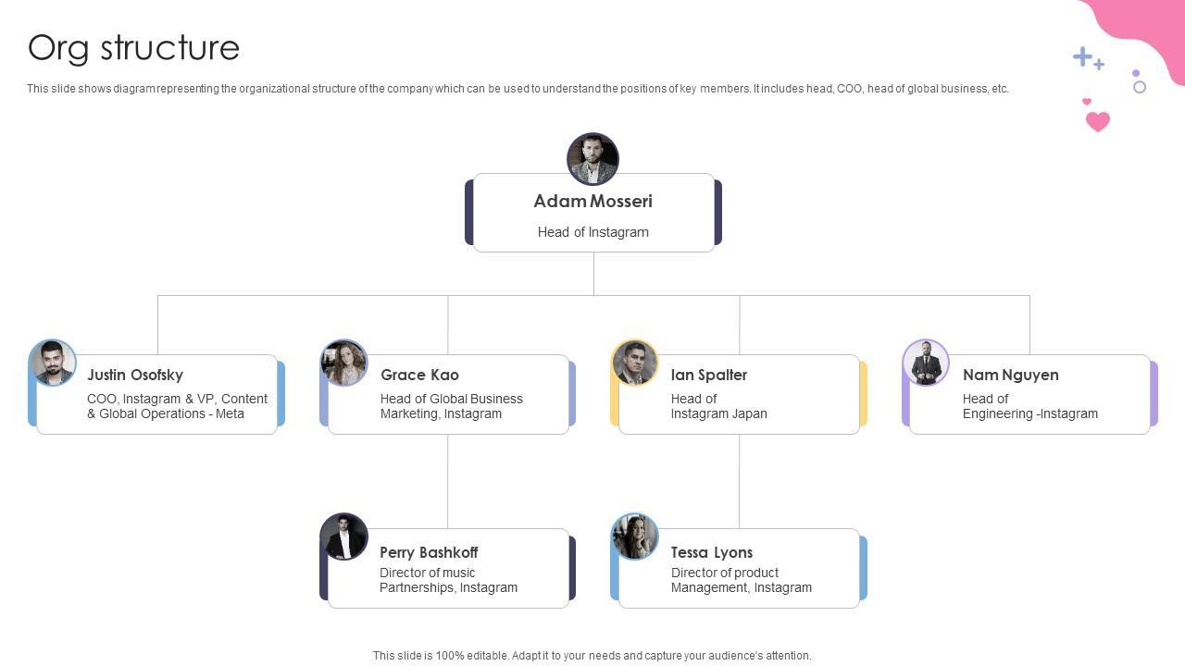Click Adam Mosseri's profile photo
The width and height of the screenshot is (1185, 666).
tap(592, 158)
